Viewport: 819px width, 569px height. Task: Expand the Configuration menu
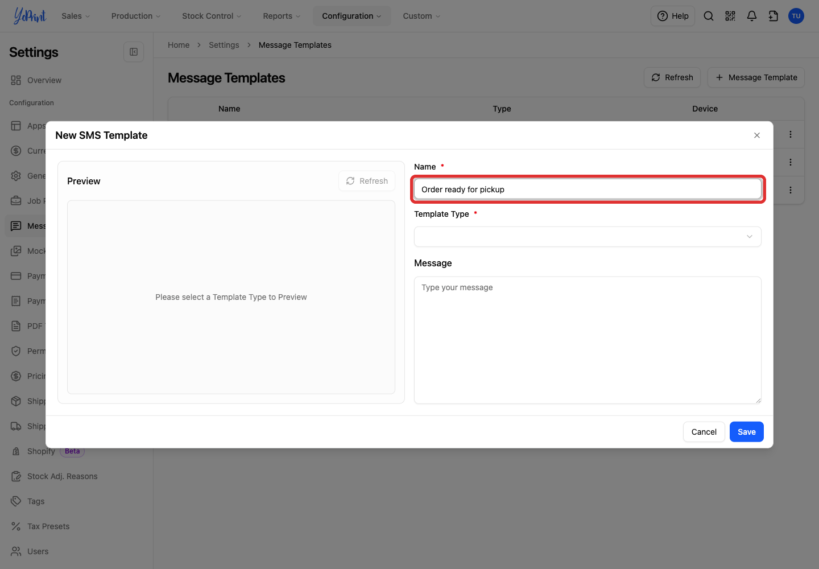pos(351,16)
